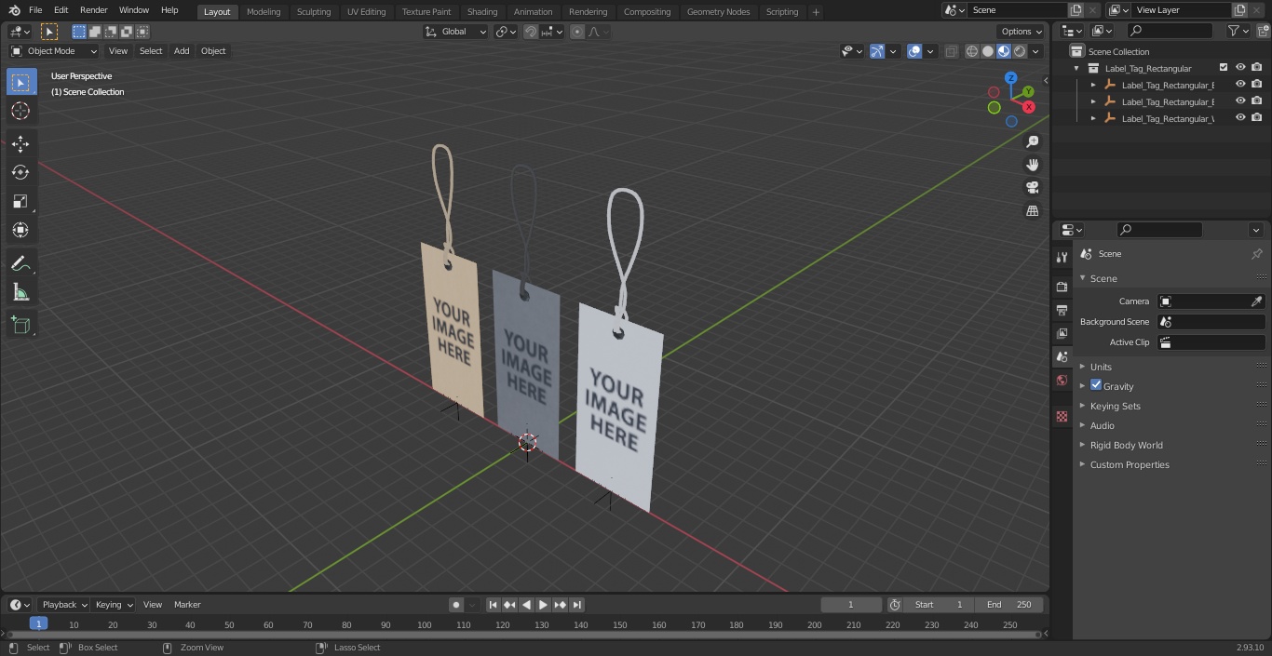Toggle camera view with camera icon

[1032, 188]
